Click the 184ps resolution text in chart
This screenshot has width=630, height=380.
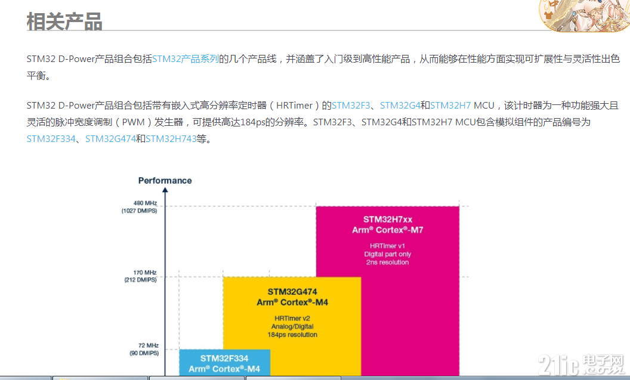[x=292, y=335]
